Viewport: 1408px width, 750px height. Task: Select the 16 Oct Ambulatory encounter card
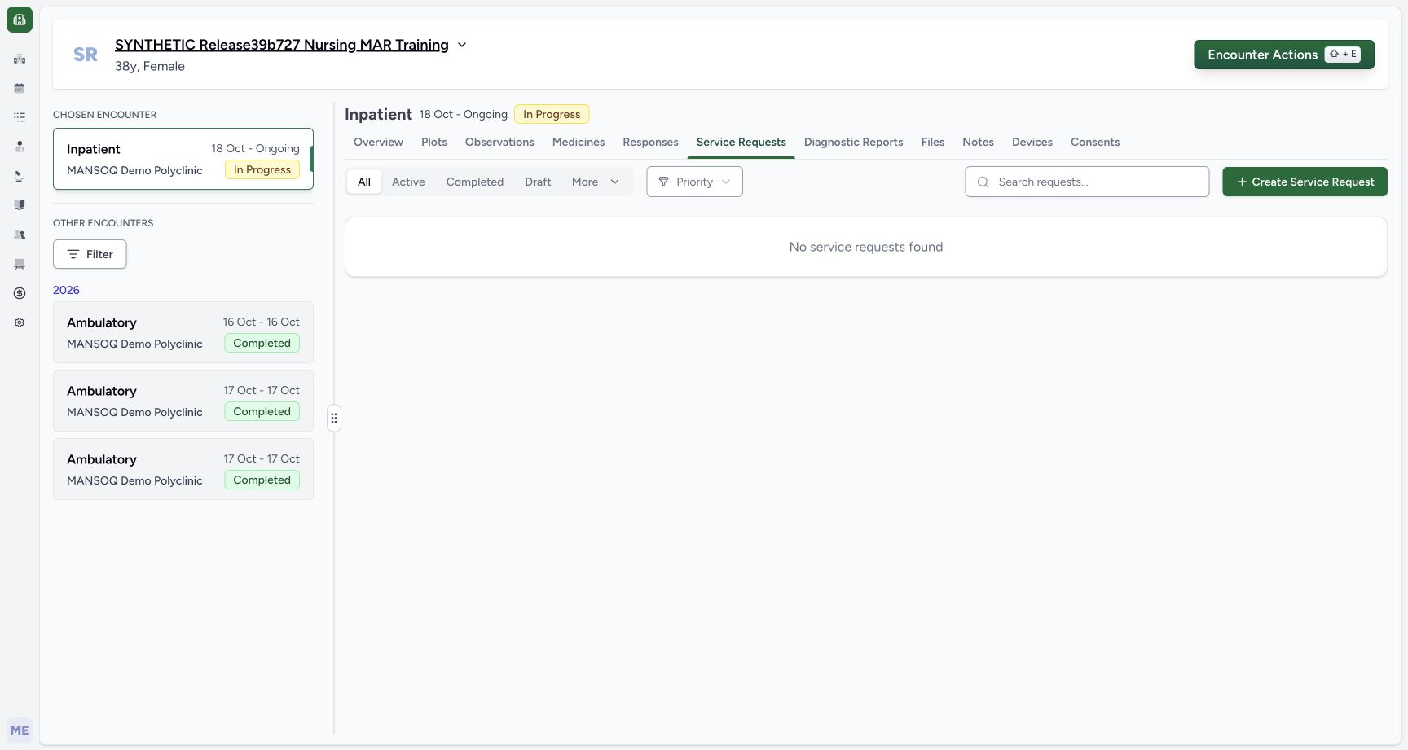click(x=183, y=332)
